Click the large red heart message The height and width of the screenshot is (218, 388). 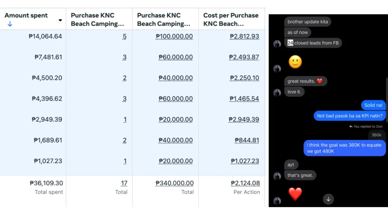point(295,194)
